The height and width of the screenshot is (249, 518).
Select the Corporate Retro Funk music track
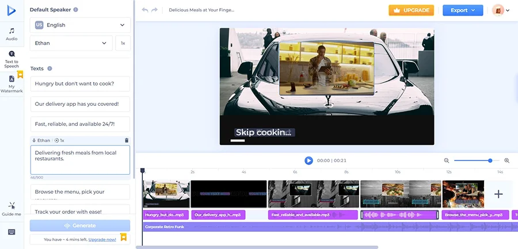[330, 227]
